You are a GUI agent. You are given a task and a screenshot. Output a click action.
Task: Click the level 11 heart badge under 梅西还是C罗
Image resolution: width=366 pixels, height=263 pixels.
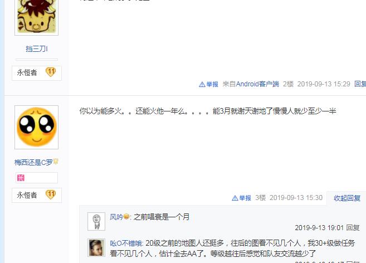pyautogui.click(x=51, y=194)
